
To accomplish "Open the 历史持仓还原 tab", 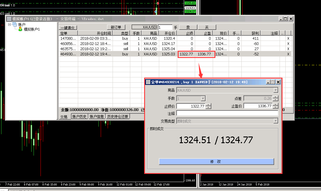I will point(118,117).
